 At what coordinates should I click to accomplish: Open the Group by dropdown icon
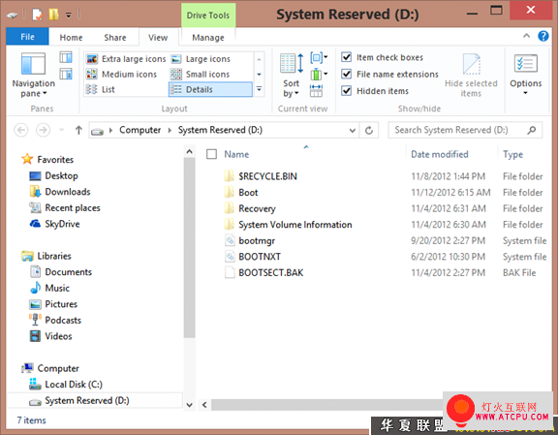tap(319, 57)
